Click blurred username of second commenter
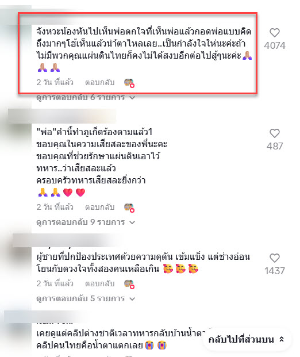This screenshot has width=300, height=357. (61, 116)
